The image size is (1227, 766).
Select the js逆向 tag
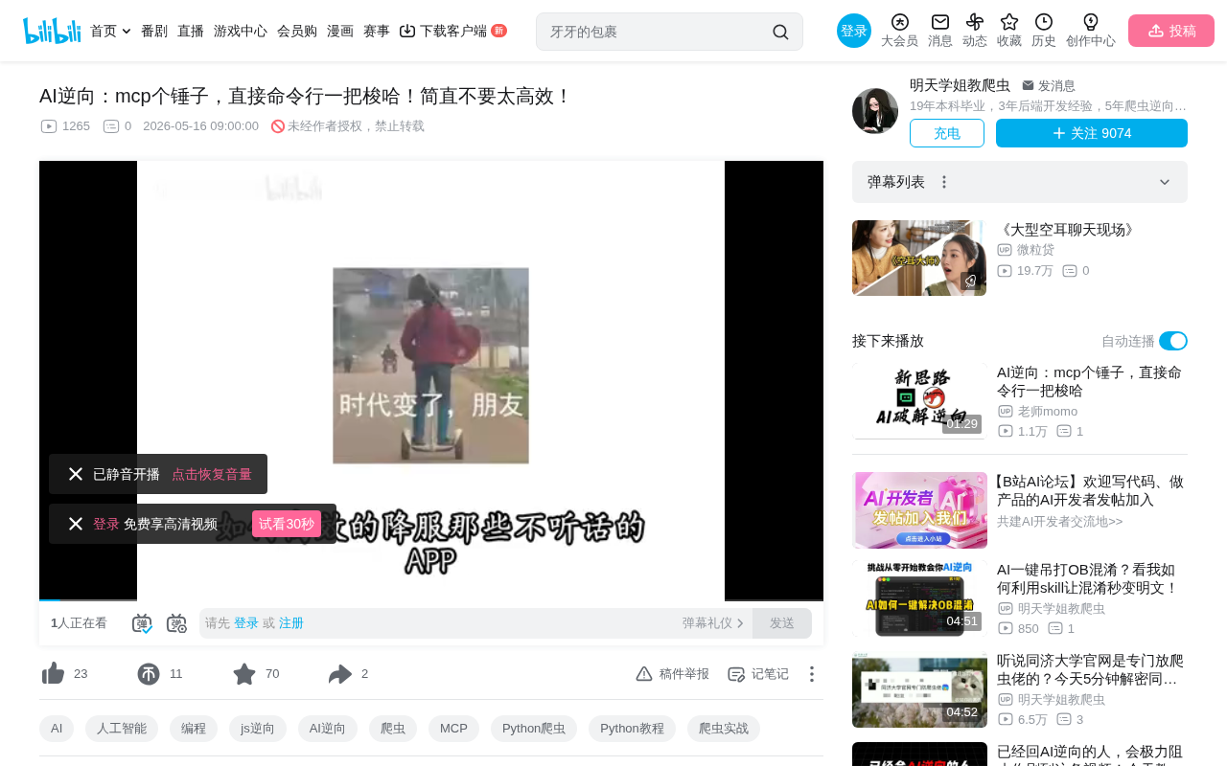coord(258,729)
